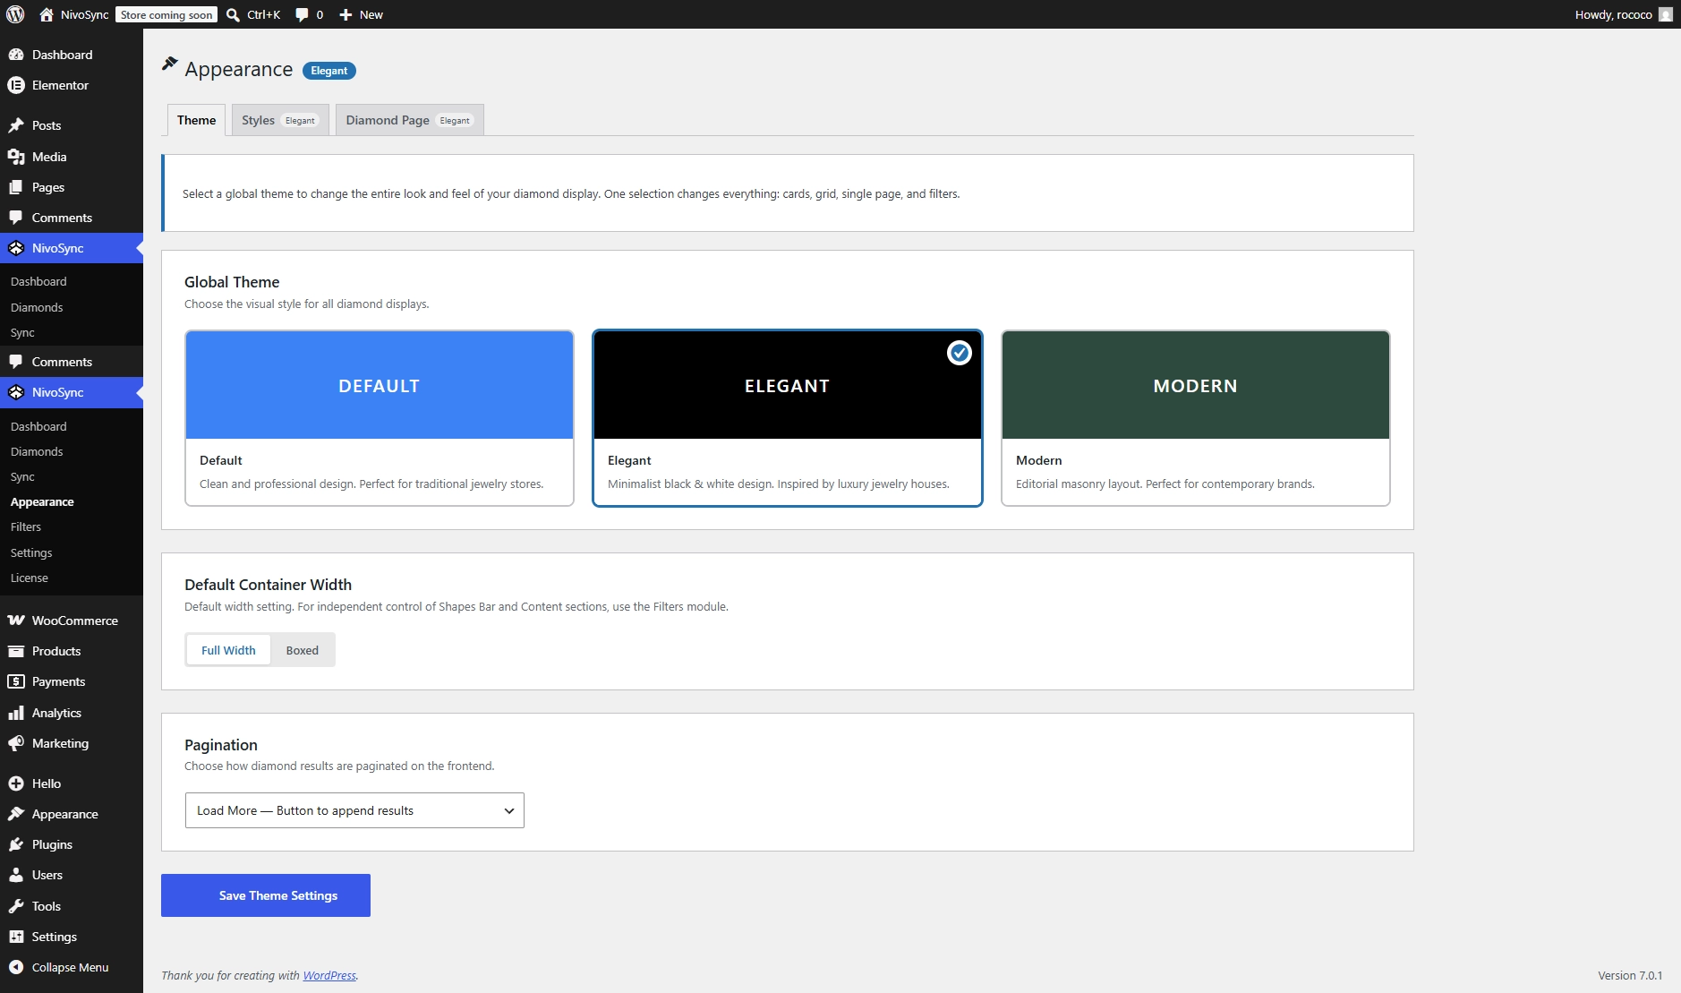Image resolution: width=1681 pixels, height=993 pixels.
Task: Click the green MODERN theme preview swatch
Action: pyautogui.click(x=1196, y=385)
